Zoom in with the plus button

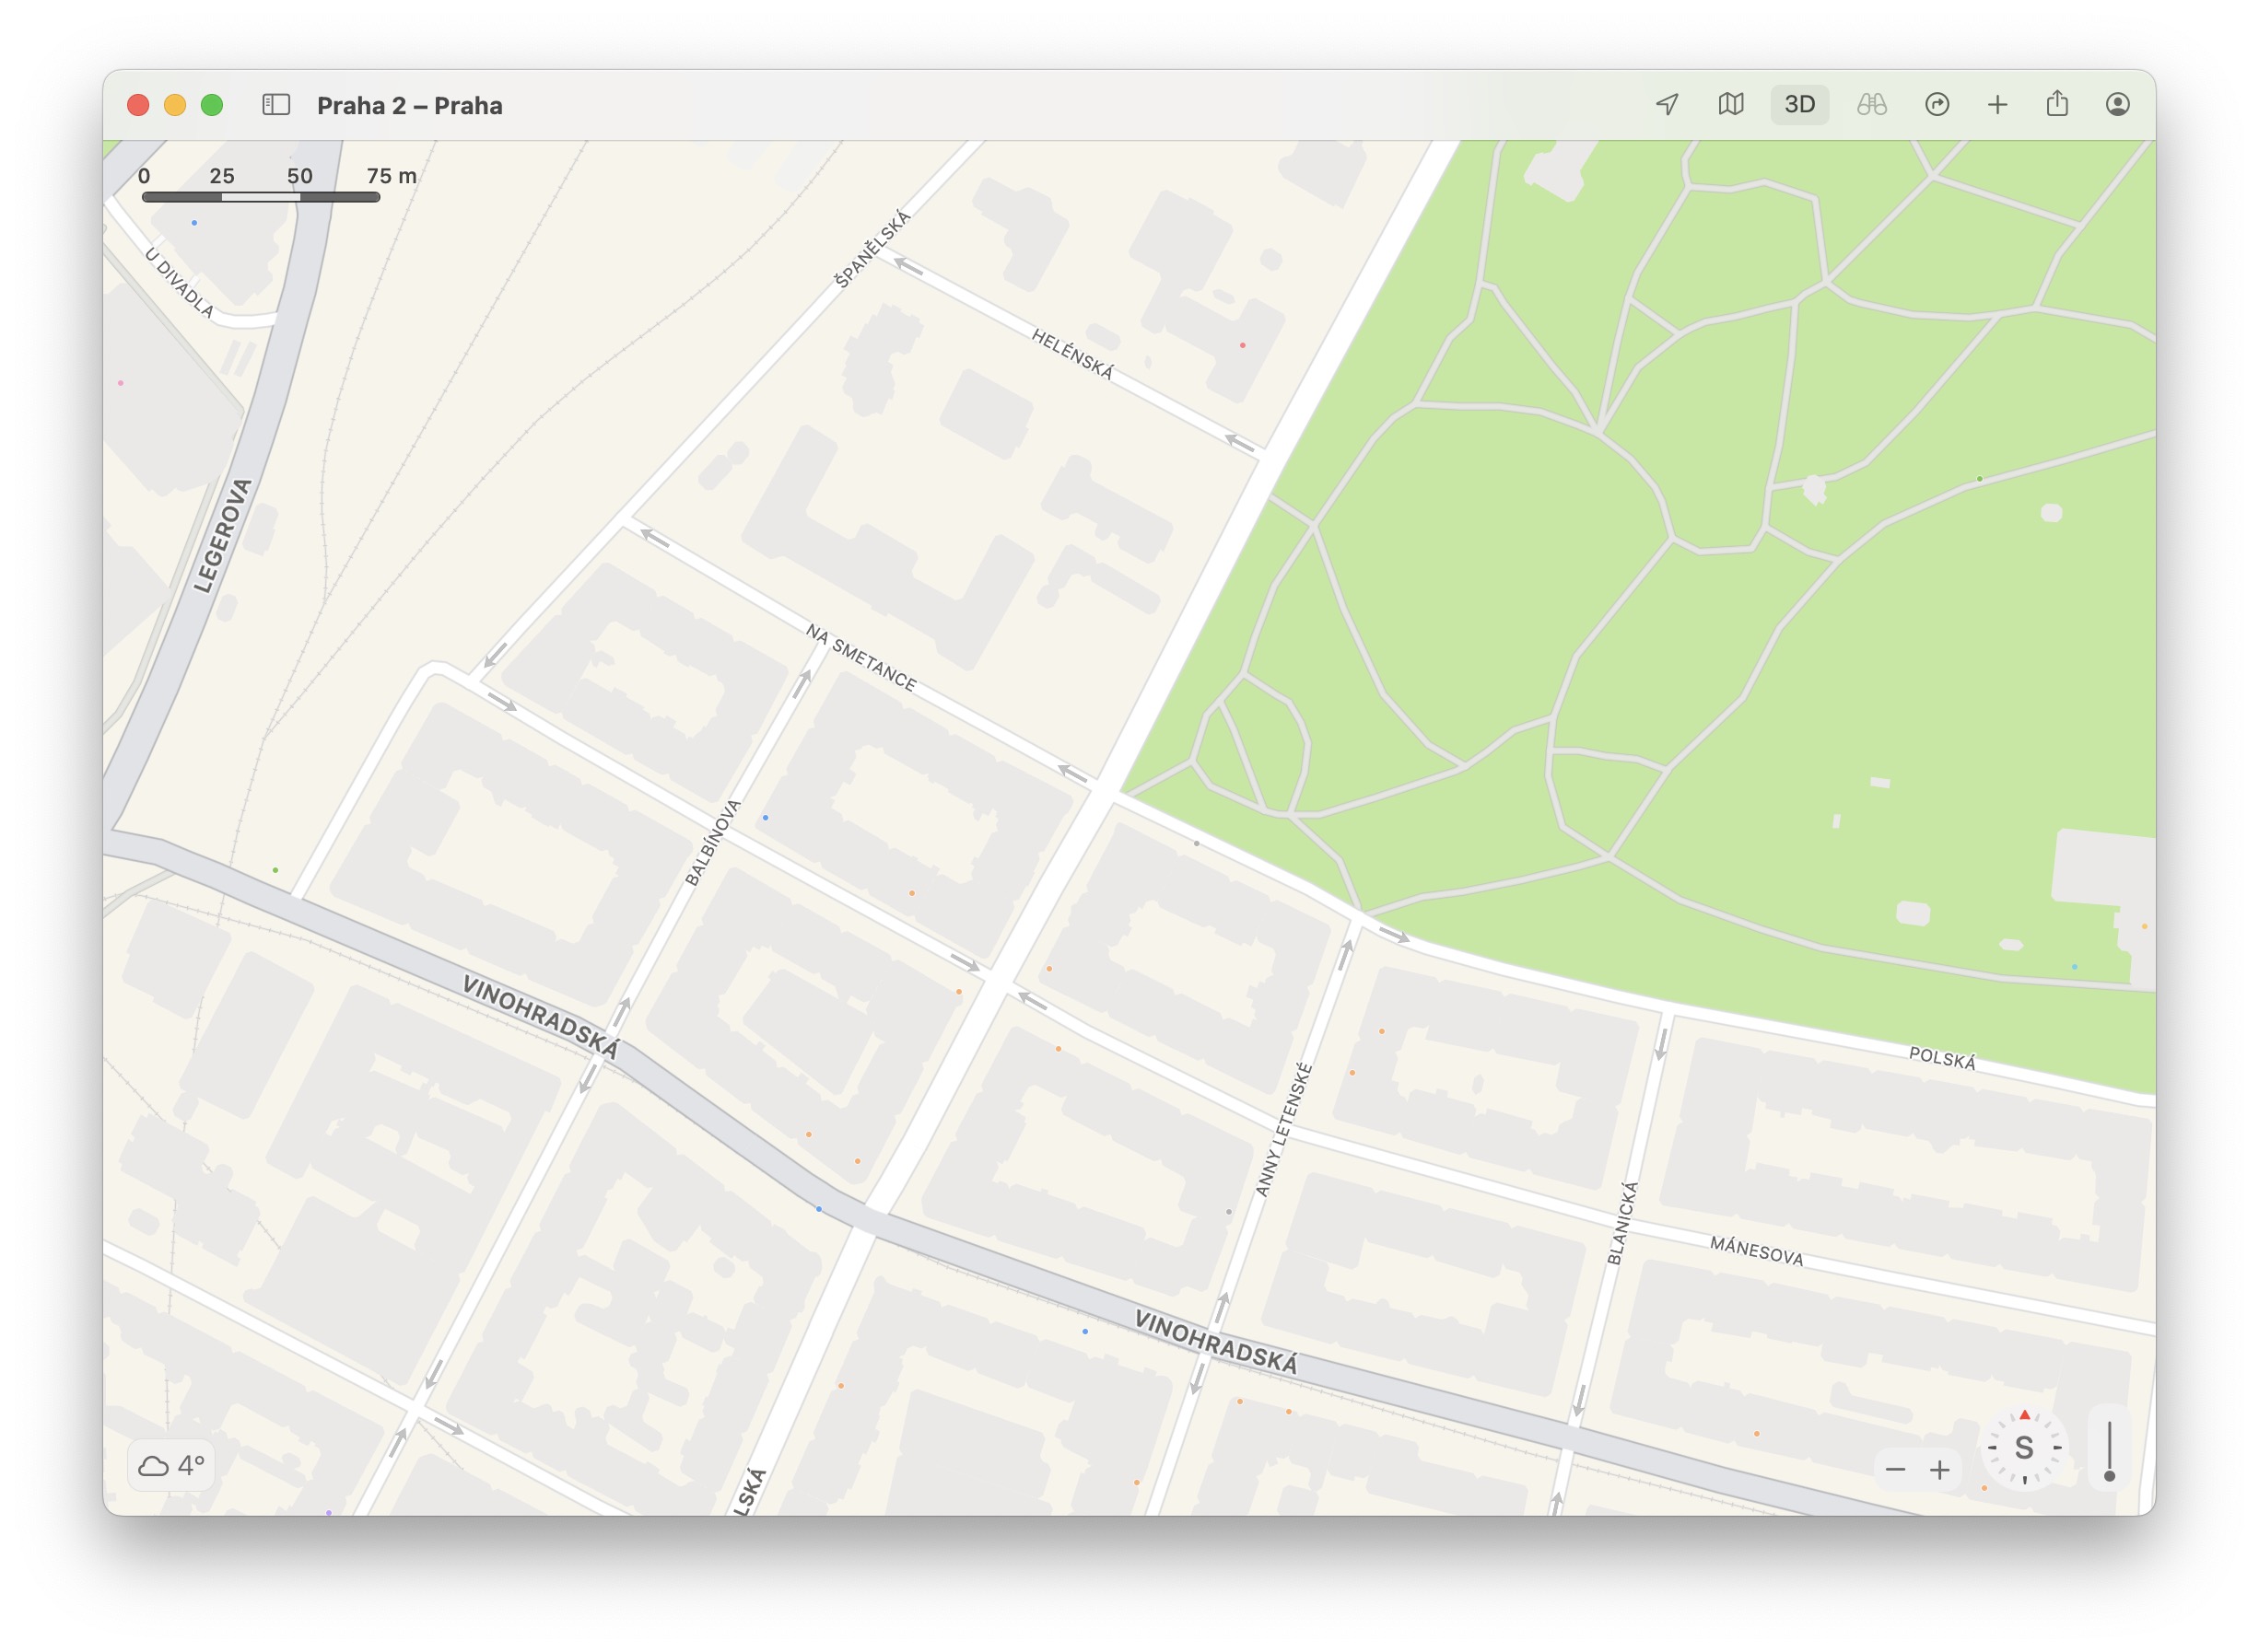(x=1940, y=1469)
